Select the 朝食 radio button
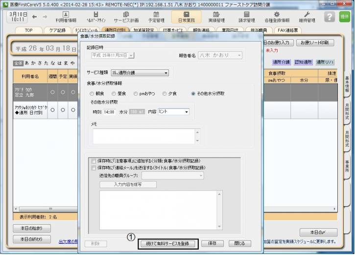 tap(92, 93)
